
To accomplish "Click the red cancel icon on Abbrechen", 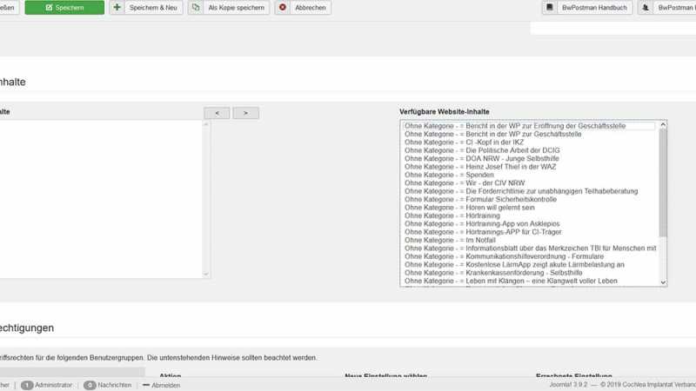I will coord(284,8).
